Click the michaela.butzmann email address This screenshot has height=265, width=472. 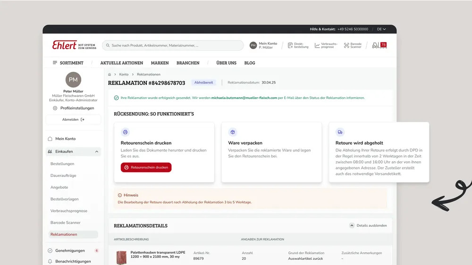[x=244, y=98]
